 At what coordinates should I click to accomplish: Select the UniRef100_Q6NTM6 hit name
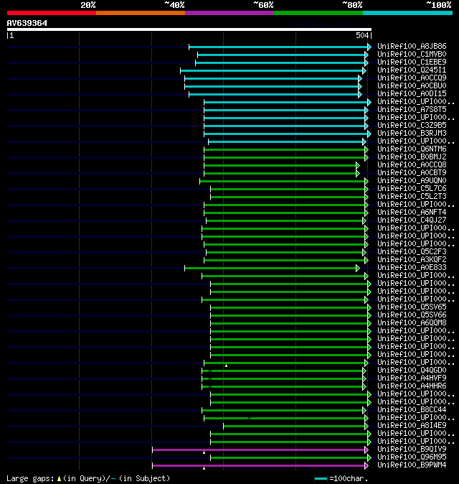412,149
